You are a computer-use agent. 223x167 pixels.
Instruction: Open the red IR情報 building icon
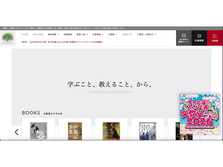click(x=215, y=38)
